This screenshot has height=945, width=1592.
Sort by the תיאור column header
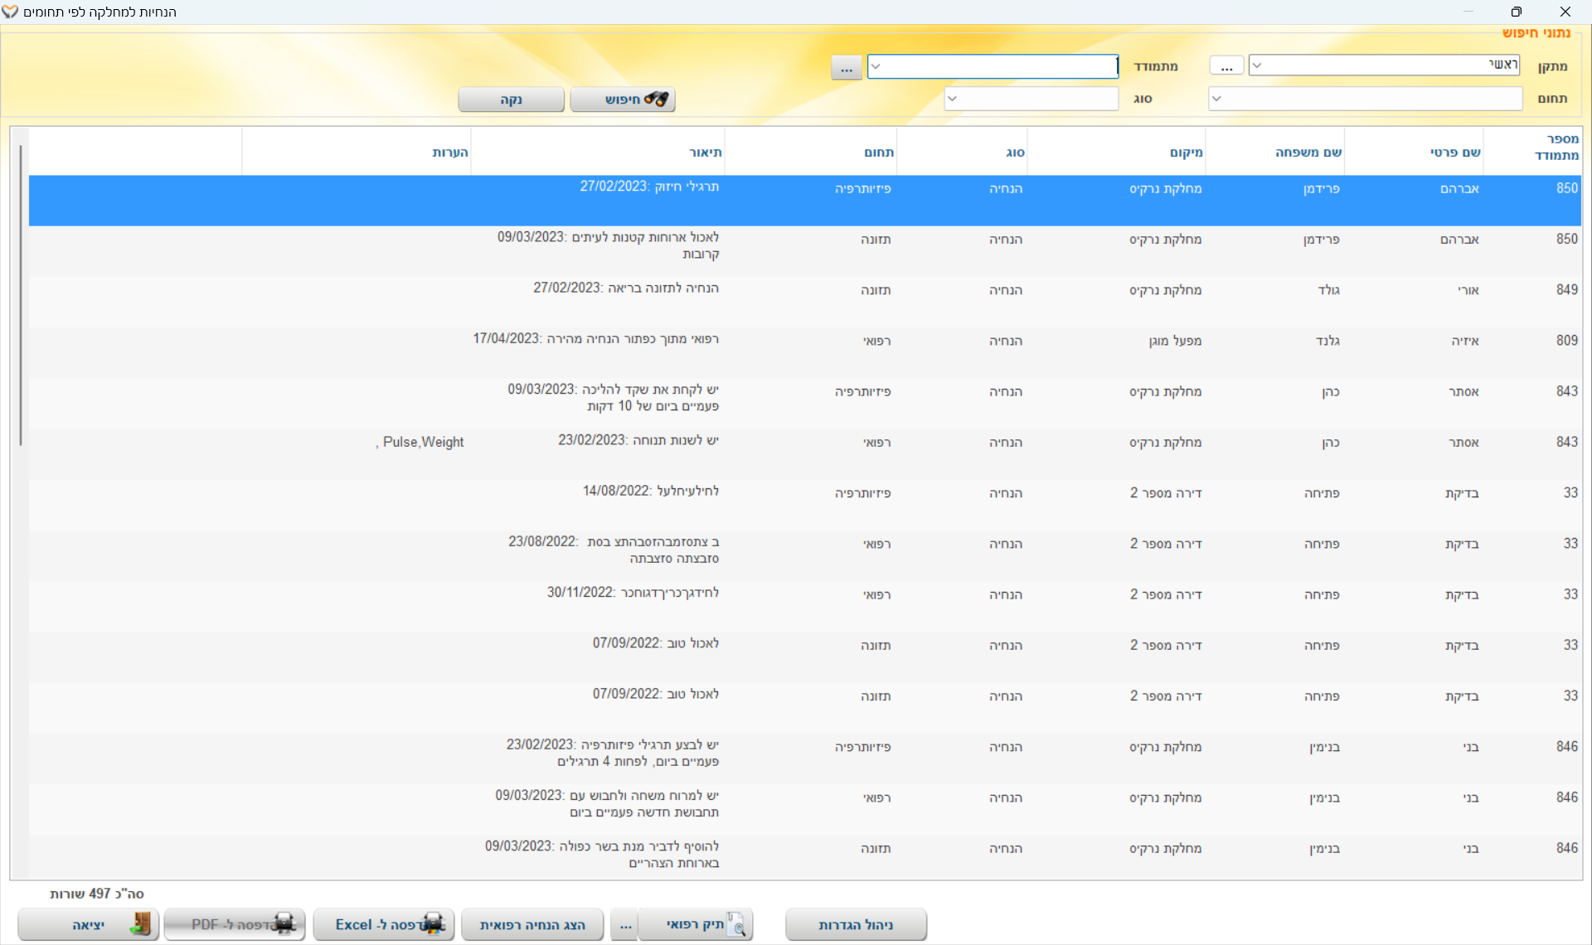pyautogui.click(x=705, y=153)
